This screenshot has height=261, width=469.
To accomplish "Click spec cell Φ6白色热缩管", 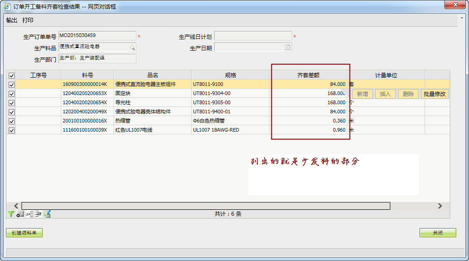I will 230,121.
